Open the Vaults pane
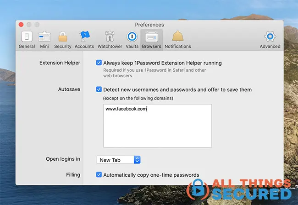This screenshot has width=298, height=205. coord(132,40)
